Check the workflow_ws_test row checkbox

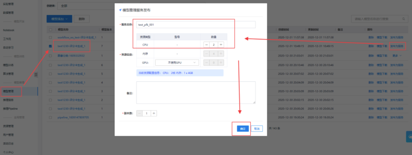[51, 38]
